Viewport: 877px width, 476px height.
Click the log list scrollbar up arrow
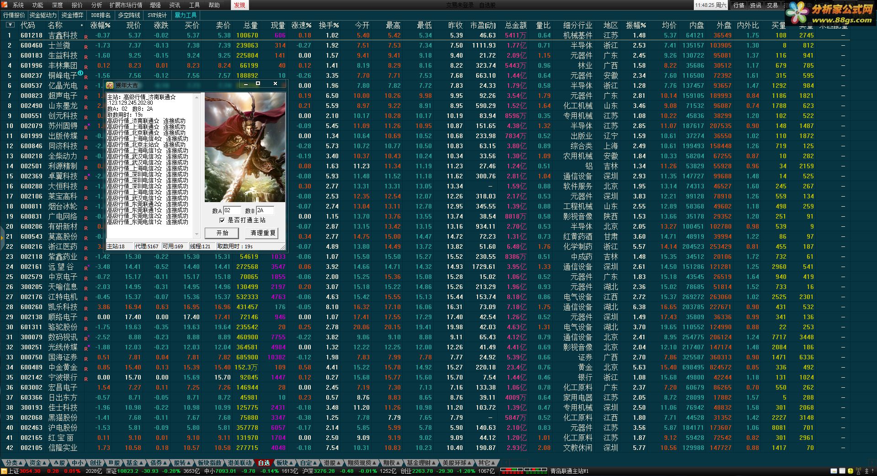(197, 97)
